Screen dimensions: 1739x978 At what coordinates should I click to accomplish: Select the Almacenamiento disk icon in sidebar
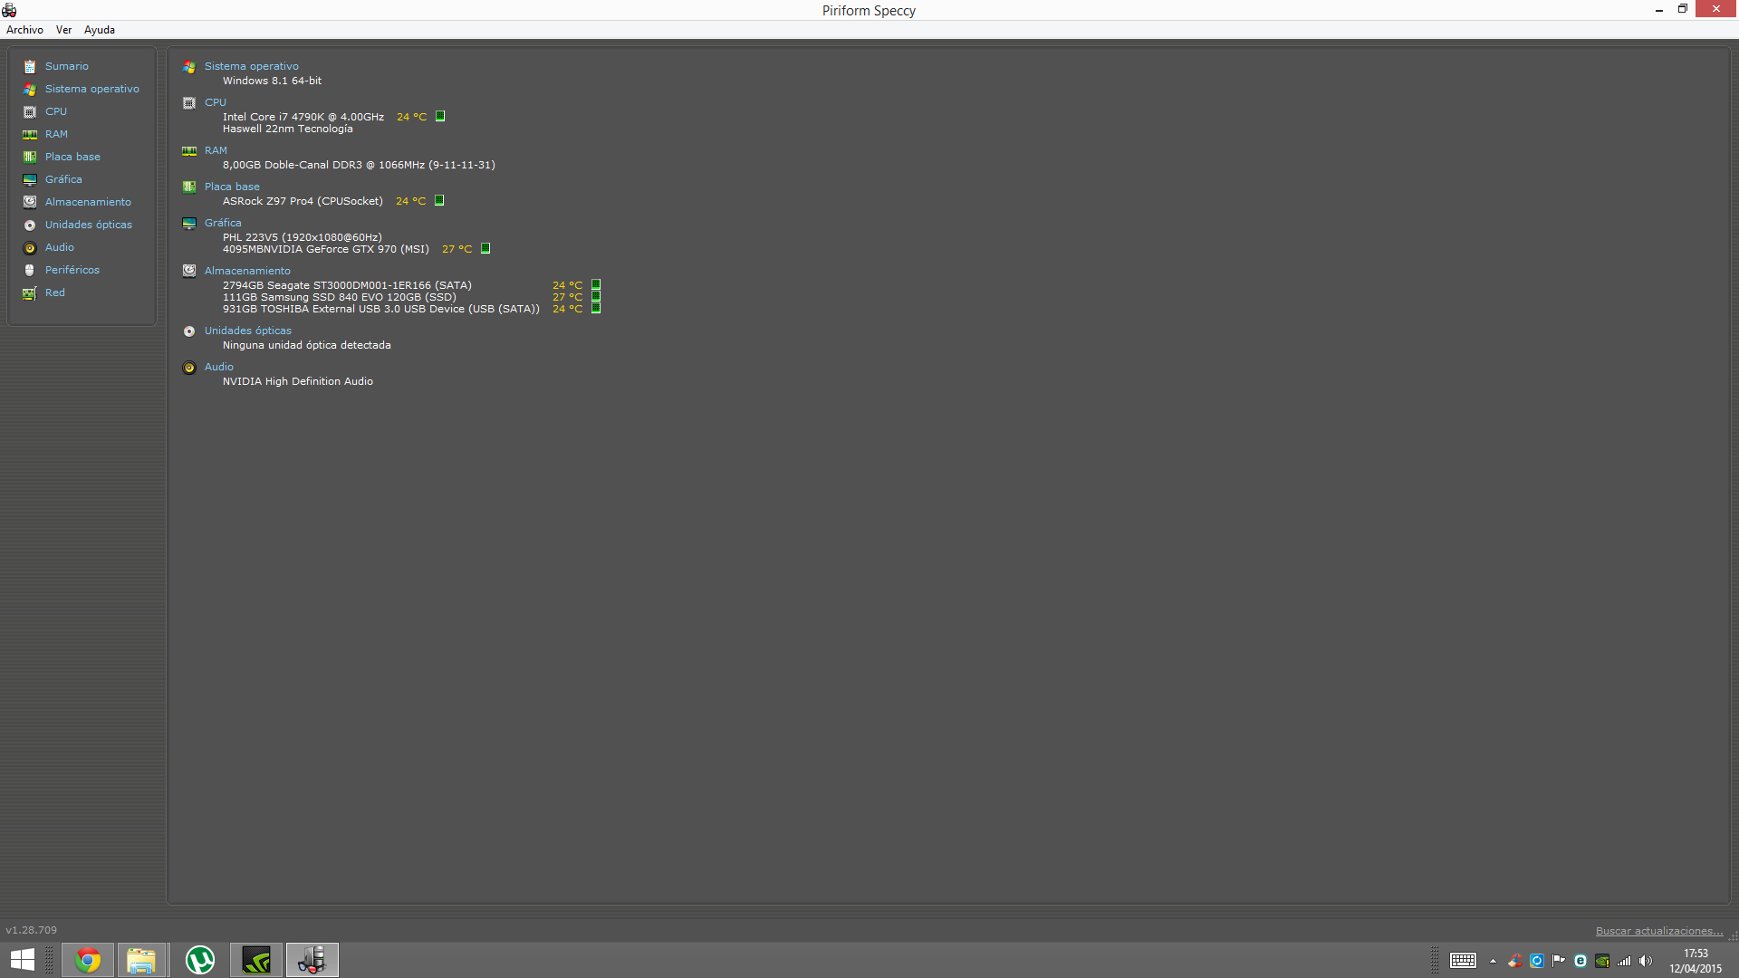coord(30,202)
